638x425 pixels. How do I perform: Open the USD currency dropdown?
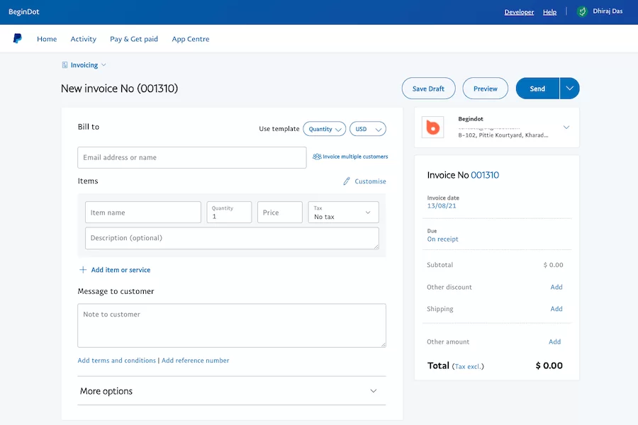[368, 129]
